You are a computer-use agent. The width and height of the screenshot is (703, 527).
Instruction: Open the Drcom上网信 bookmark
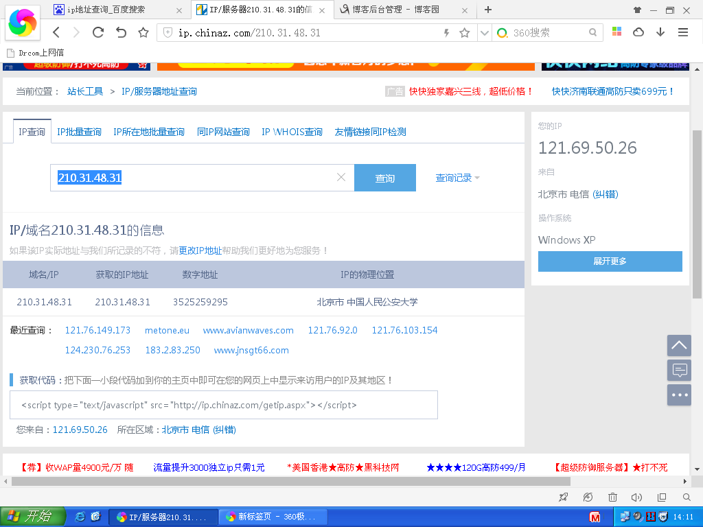click(36, 53)
